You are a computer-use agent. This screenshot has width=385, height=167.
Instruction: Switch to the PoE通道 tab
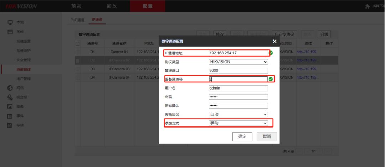tap(77, 20)
